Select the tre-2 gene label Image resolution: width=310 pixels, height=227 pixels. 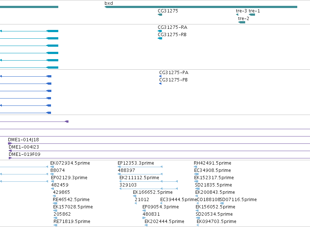[x=244, y=19]
